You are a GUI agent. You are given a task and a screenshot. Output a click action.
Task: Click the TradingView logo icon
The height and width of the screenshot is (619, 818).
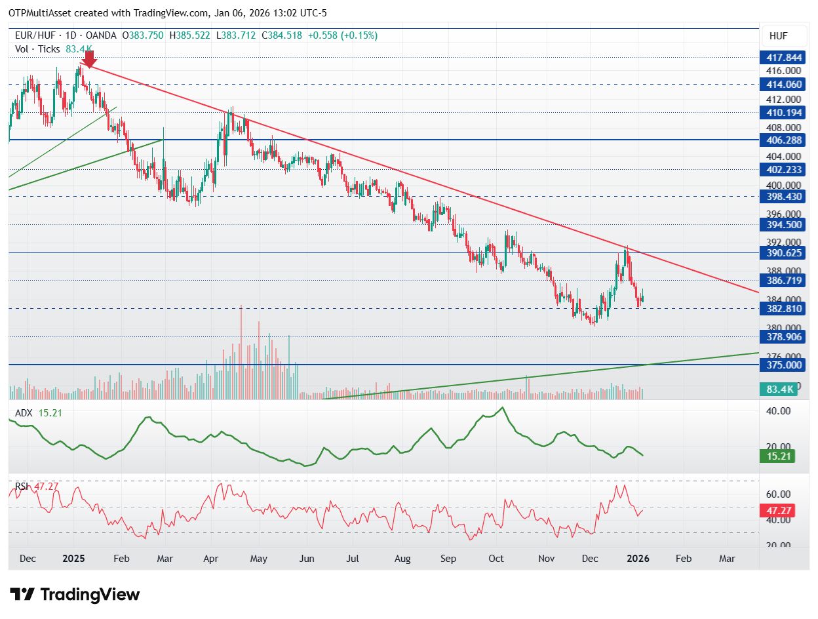click(22, 595)
